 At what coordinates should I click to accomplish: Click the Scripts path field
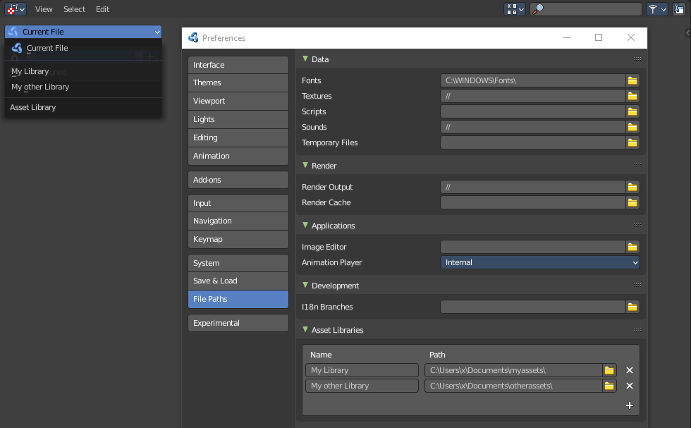point(533,111)
